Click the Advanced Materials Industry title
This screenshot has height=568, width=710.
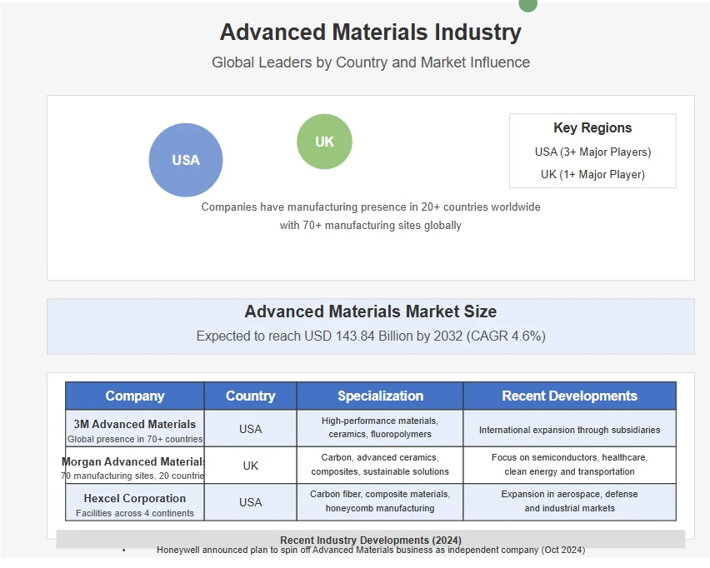tap(370, 32)
